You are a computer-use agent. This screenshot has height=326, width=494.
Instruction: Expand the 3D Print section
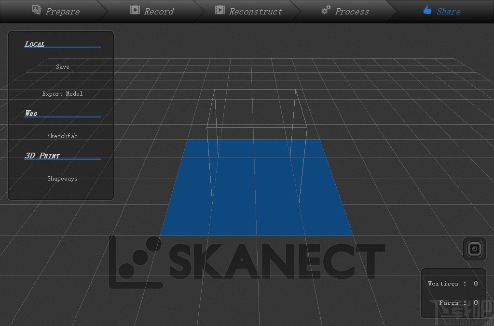coord(41,156)
